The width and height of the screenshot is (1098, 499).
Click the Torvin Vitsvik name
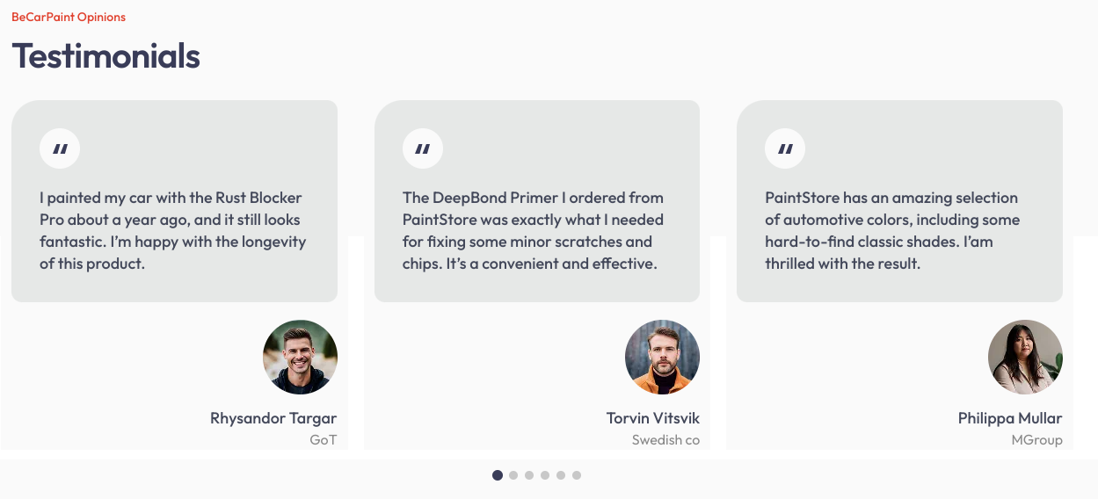pos(652,418)
